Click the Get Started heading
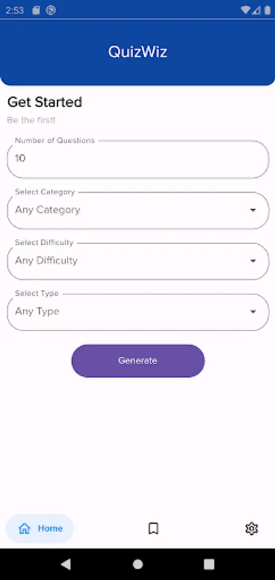 click(44, 102)
